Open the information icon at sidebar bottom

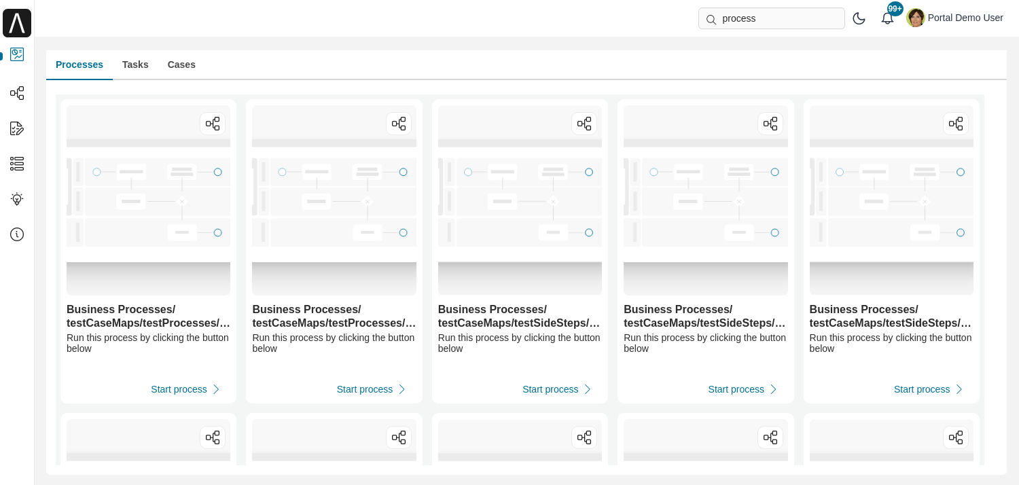click(x=17, y=234)
